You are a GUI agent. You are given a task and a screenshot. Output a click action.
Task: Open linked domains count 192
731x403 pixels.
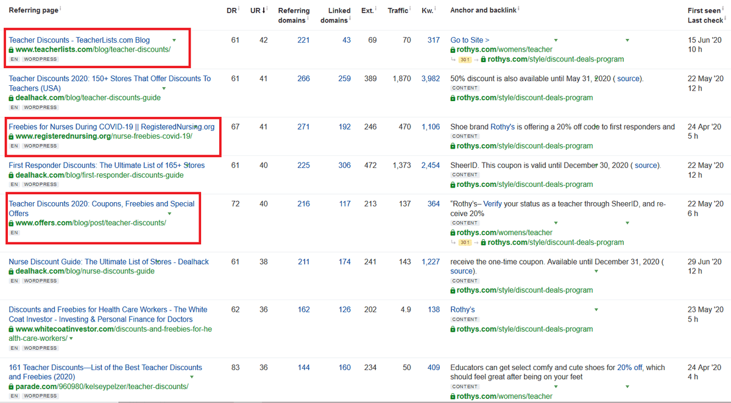(x=345, y=127)
